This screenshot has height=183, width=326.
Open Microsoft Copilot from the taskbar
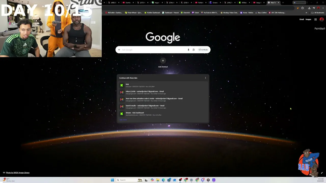[152, 180]
